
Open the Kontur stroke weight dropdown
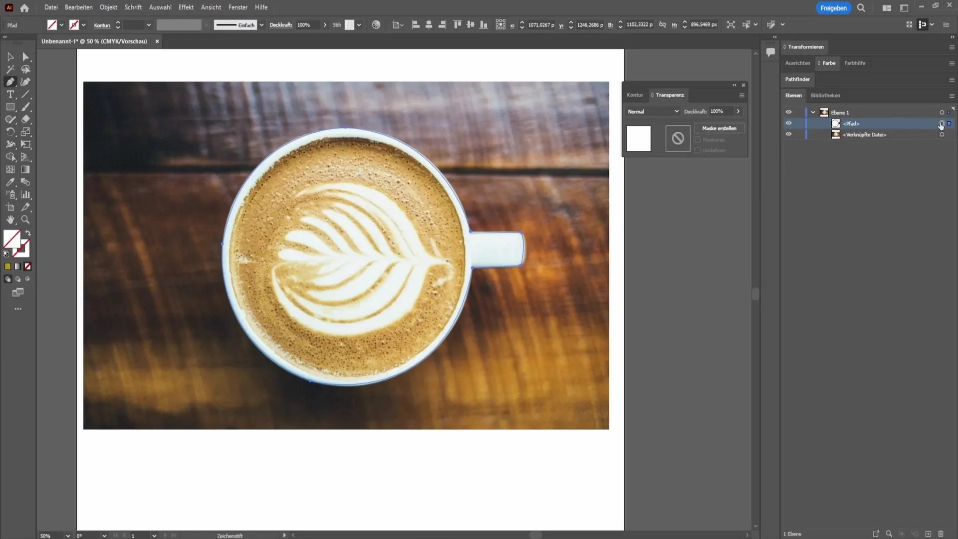click(149, 25)
